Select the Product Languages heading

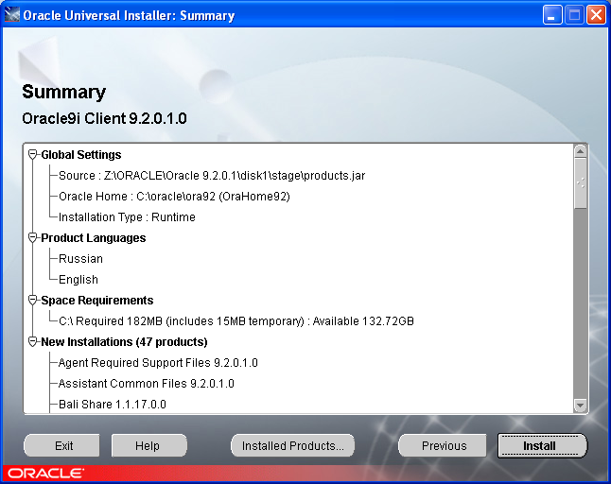point(93,237)
